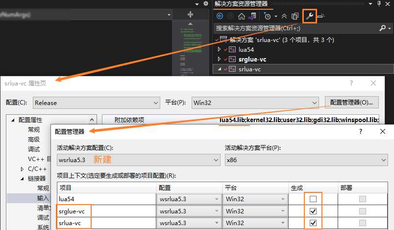Select 输入 under 链接器

click(43, 198)
